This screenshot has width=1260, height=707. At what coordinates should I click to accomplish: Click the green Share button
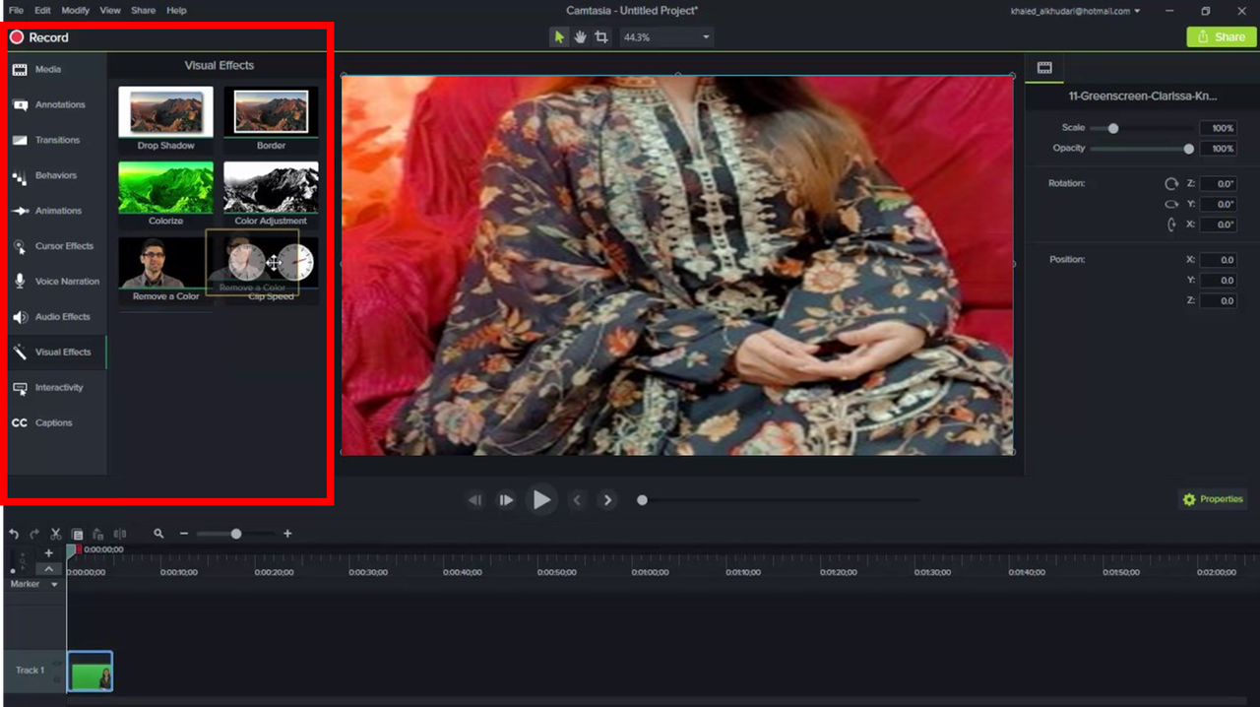click(1222, 37)
